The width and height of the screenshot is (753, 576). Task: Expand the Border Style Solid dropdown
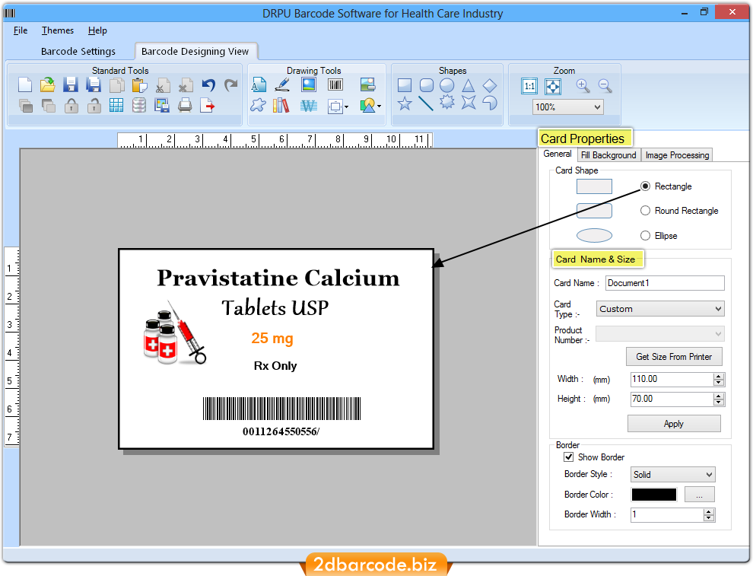709,475
